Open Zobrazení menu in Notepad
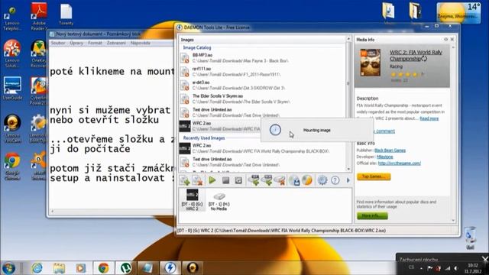Screen dimensions: 489x275 (x=116, y=43)
